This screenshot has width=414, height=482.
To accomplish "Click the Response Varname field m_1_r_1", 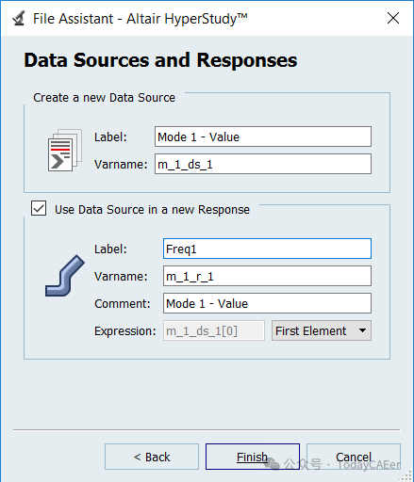I will pyautogui.click(x=267, y=276).
